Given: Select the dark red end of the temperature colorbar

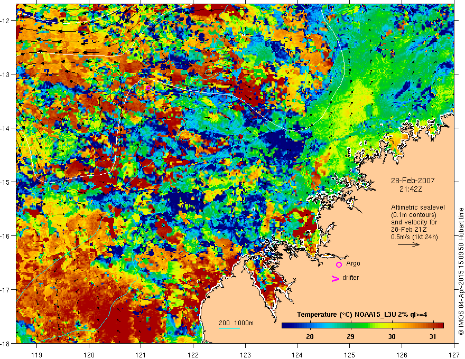Looking at the screenshot, I should pos(441,326).
